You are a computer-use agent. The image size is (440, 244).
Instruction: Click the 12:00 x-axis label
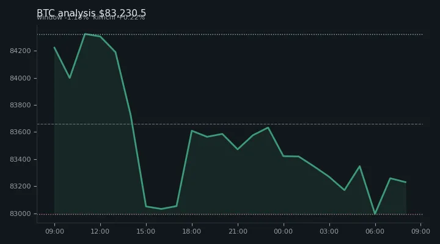[x=100, y=231]
